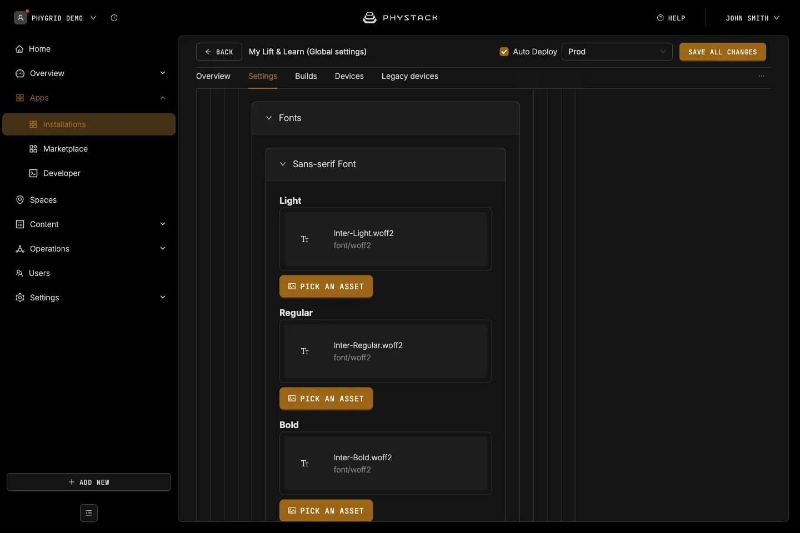Open Marketplace in the sidebar
Viewport: 800px width, 533px height.
click(x=89, y=149)
